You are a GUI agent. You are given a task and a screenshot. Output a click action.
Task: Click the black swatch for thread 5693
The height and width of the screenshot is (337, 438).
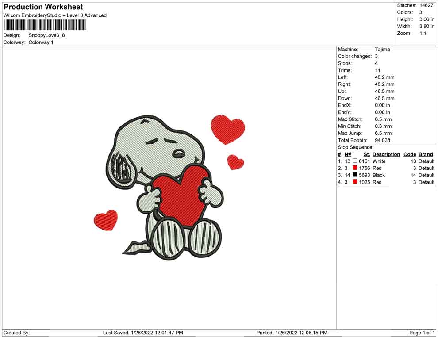[x=355, y=175]
